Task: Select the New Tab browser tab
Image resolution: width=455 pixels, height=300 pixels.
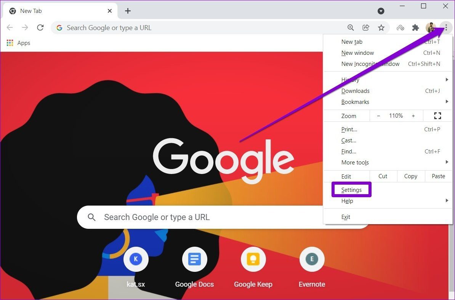Action: point(60,11)
